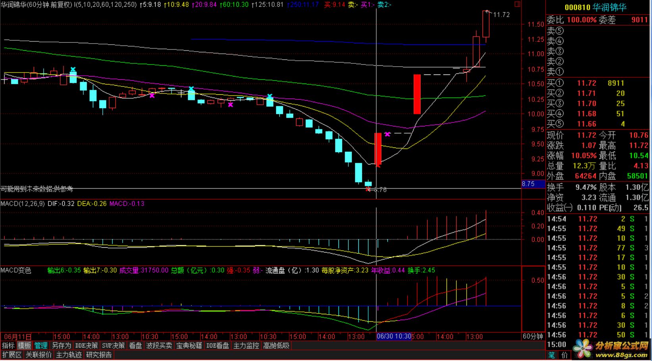652x361 pixels.
Task: Click the magenta X marker beside the red candle
Action: (387, 134)
